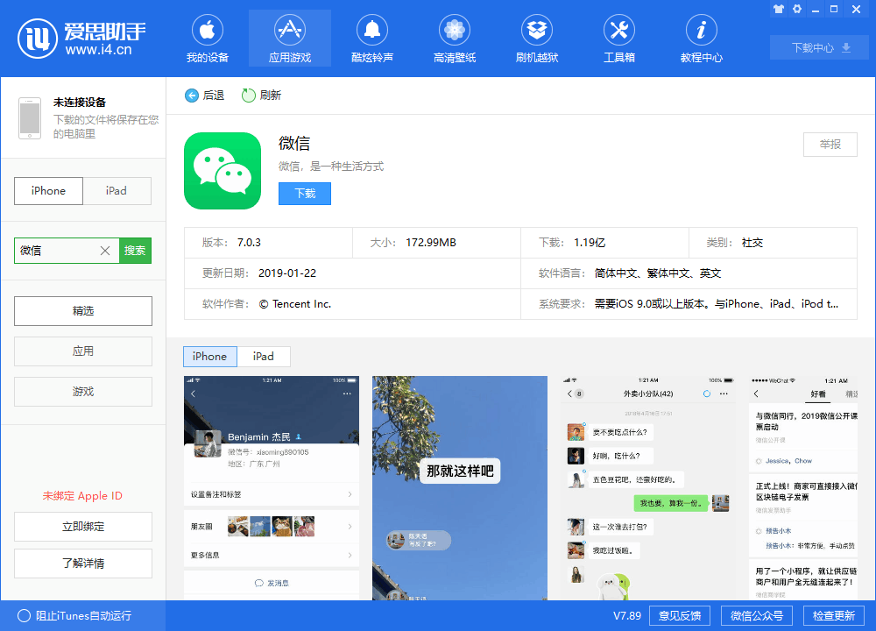Open 工具箱 toolbox section

coord(619,39)
